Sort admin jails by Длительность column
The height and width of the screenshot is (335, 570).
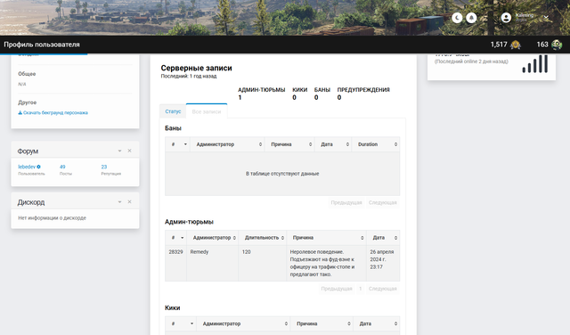(x=263, y=238)
